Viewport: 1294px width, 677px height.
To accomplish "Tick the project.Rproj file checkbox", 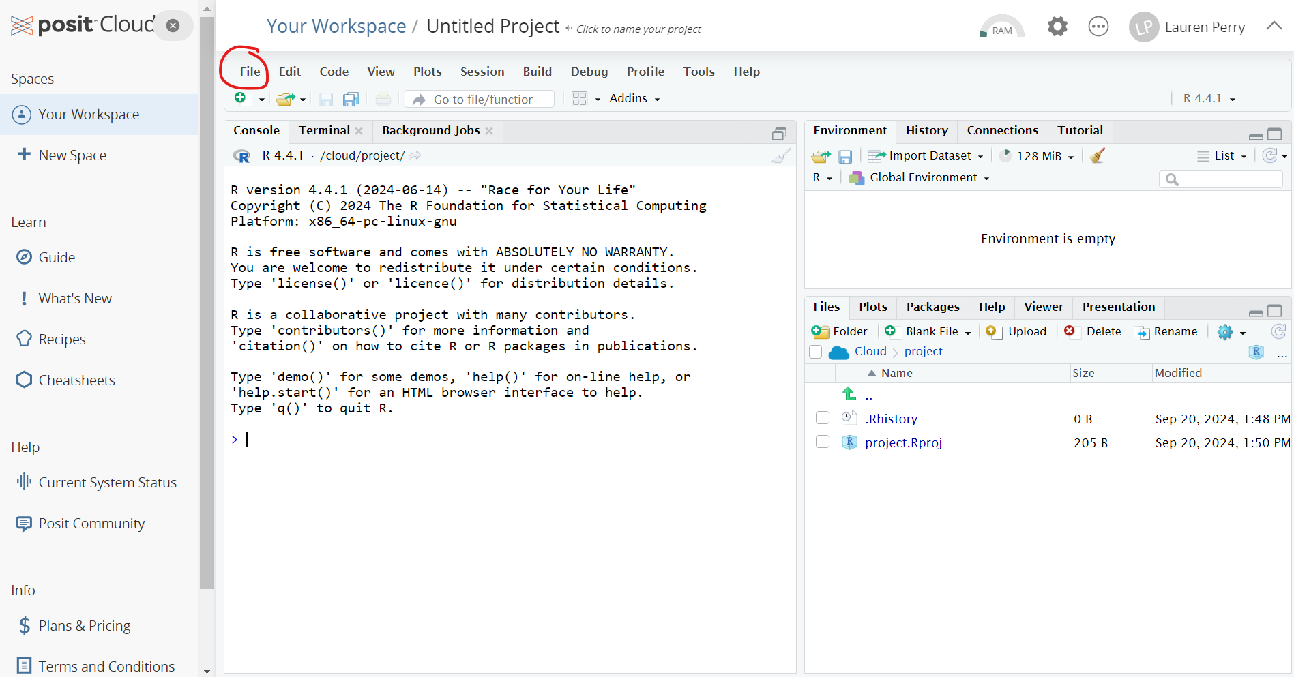I will tap(823, 442).
